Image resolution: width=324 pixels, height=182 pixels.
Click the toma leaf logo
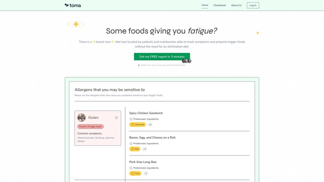(67, 5)
